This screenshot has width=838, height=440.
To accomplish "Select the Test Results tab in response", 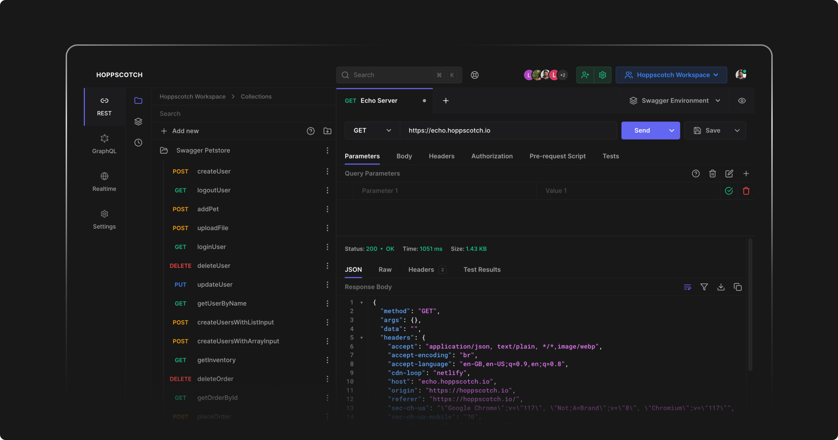I will [x=482, y=269].
